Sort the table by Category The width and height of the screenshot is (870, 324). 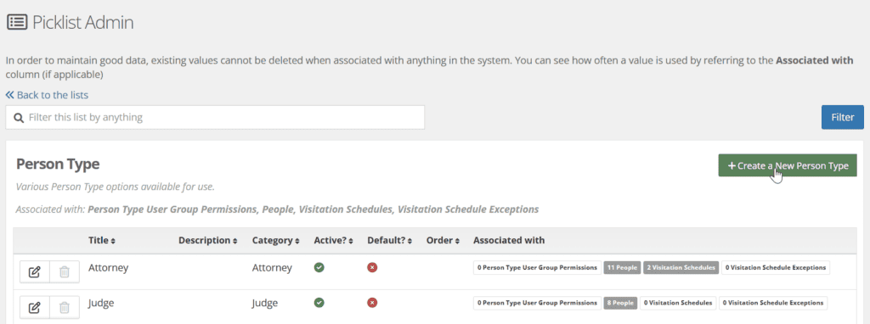coord(275,240)
